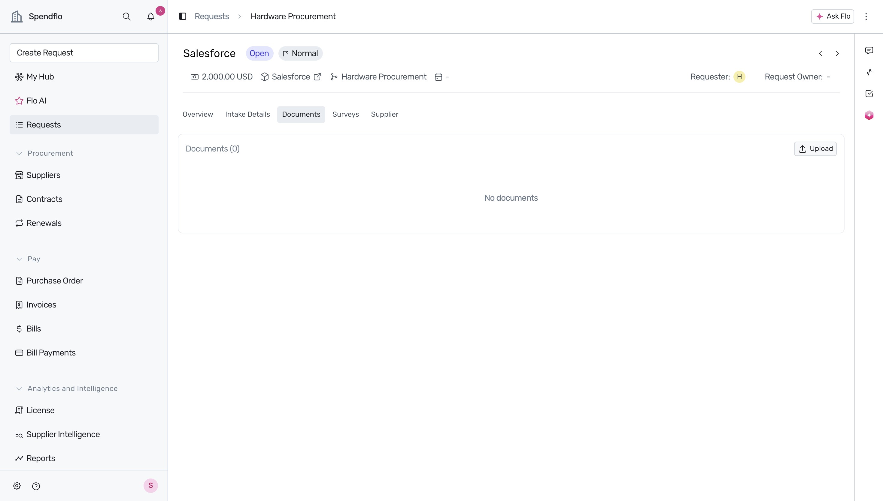The image size is (883, 501).
Task: Open Renewals page
Action: [84, 223]
